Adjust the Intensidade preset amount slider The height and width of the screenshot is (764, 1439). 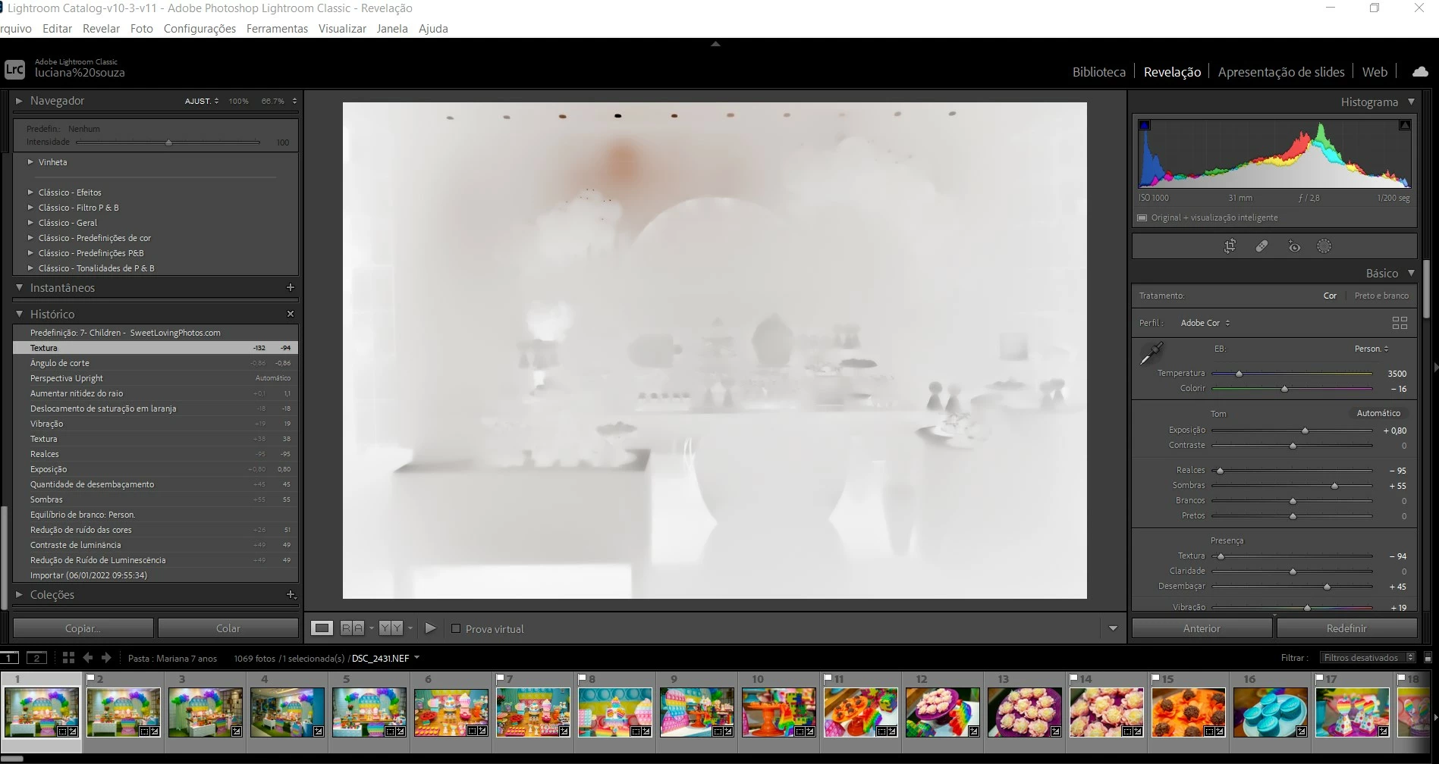[168, 142]
